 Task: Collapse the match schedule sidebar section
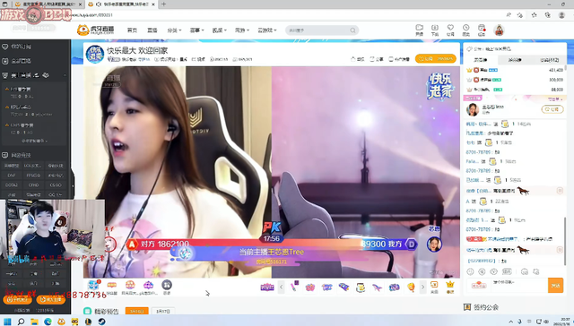pos(65,75)
